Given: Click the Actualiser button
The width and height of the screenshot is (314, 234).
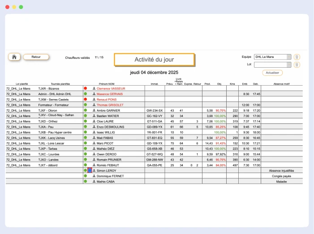Looking at the screenshot, I should pyautogui.click(x=272, y=73).
